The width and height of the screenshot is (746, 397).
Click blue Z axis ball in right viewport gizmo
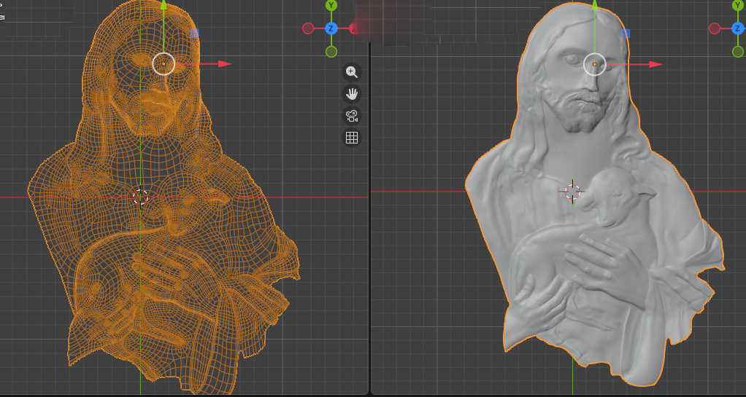(738, 28)
